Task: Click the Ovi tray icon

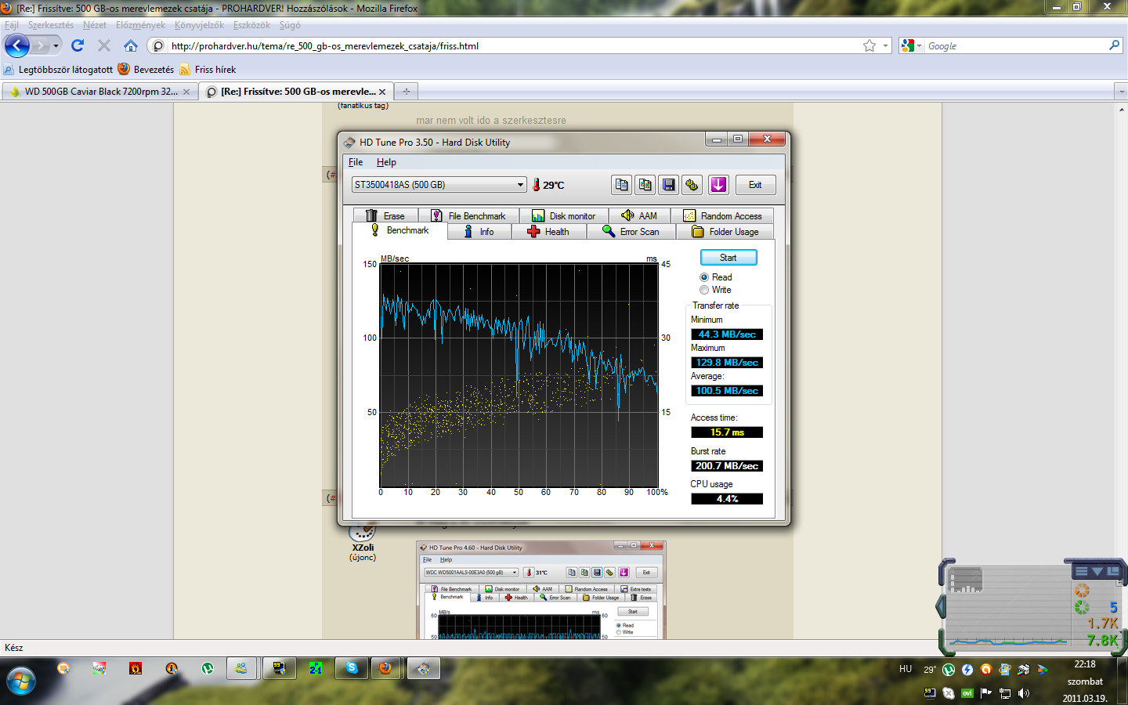Action: pos(967,693)
